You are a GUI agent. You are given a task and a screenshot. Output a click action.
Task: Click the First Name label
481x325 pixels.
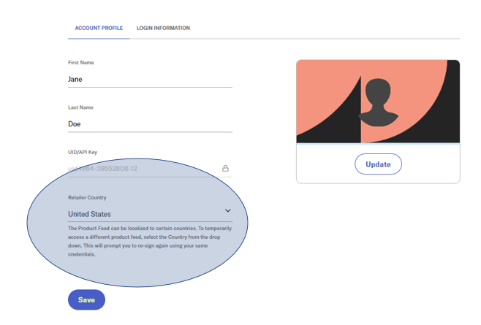coord(80,63)
